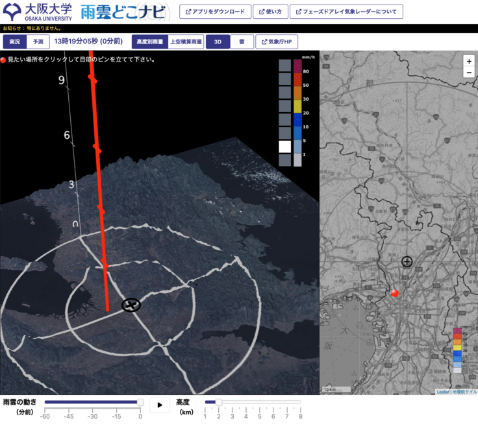Toggle the 80 mm/h rainfall threshold box
This screenshot has width=478, height=428.
285,65
